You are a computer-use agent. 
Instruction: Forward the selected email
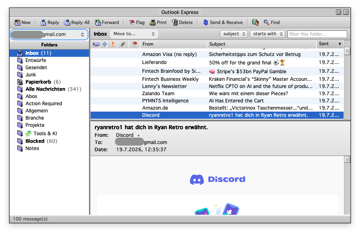[x=107, y=22]
